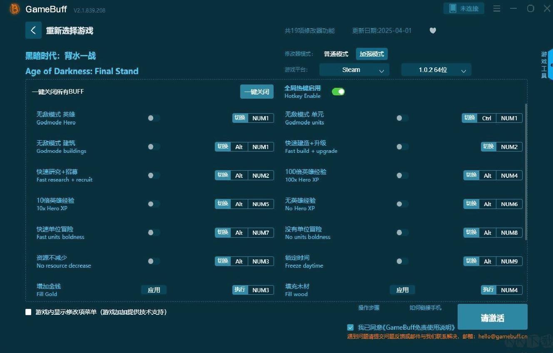The height and width of the screenshot is (353, 553).
Task: Click 重新选择游戏 label
Action: (x=70, y=30)
